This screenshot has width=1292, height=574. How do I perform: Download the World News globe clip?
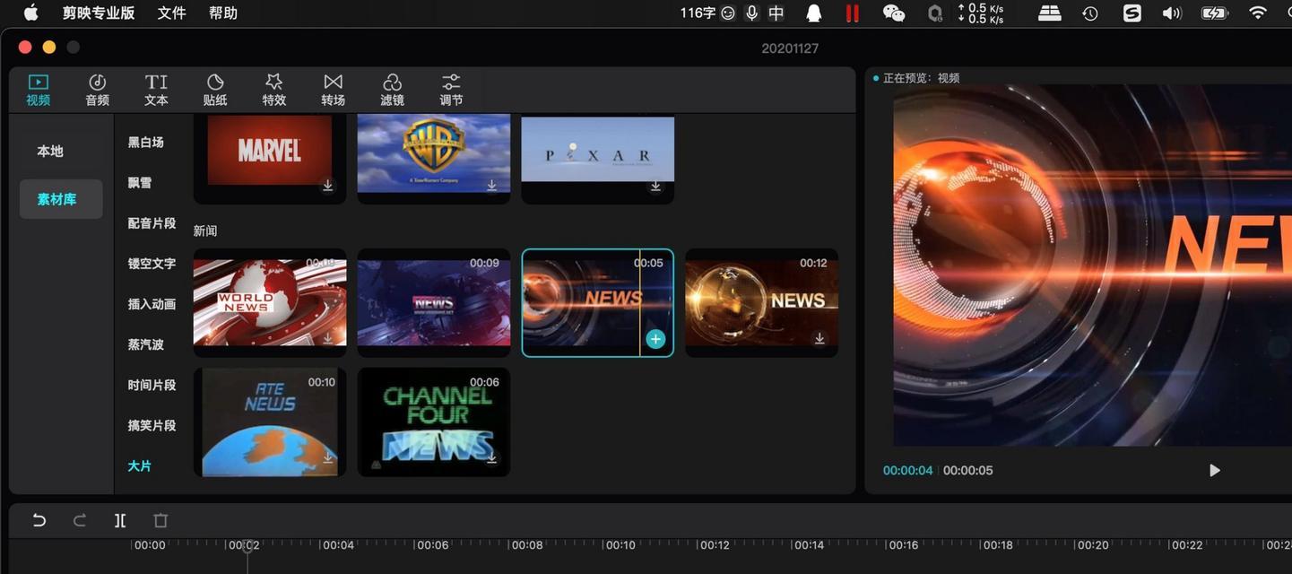[328, 338]
